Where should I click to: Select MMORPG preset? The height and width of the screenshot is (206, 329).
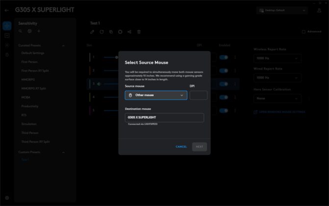[28, 79]
